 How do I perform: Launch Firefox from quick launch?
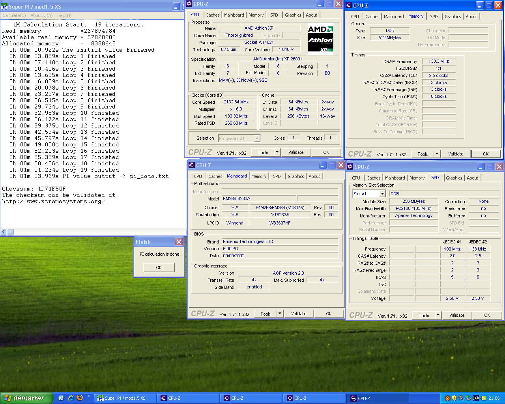click(x=80, y=398)
